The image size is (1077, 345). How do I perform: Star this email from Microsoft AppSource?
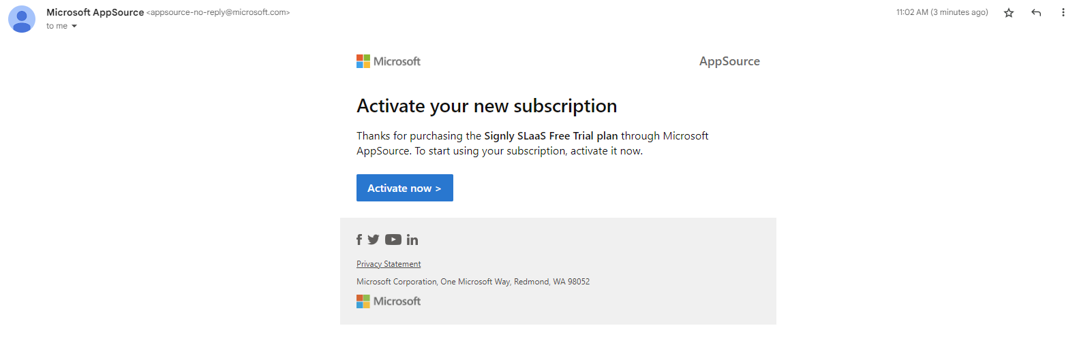[1009, 13]
